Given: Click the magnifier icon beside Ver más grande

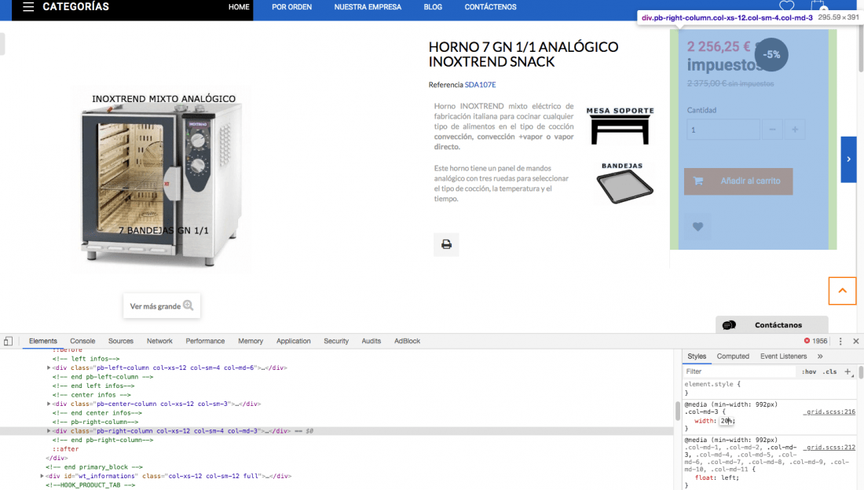Looking at the screenshot, I should coord(189,305).
